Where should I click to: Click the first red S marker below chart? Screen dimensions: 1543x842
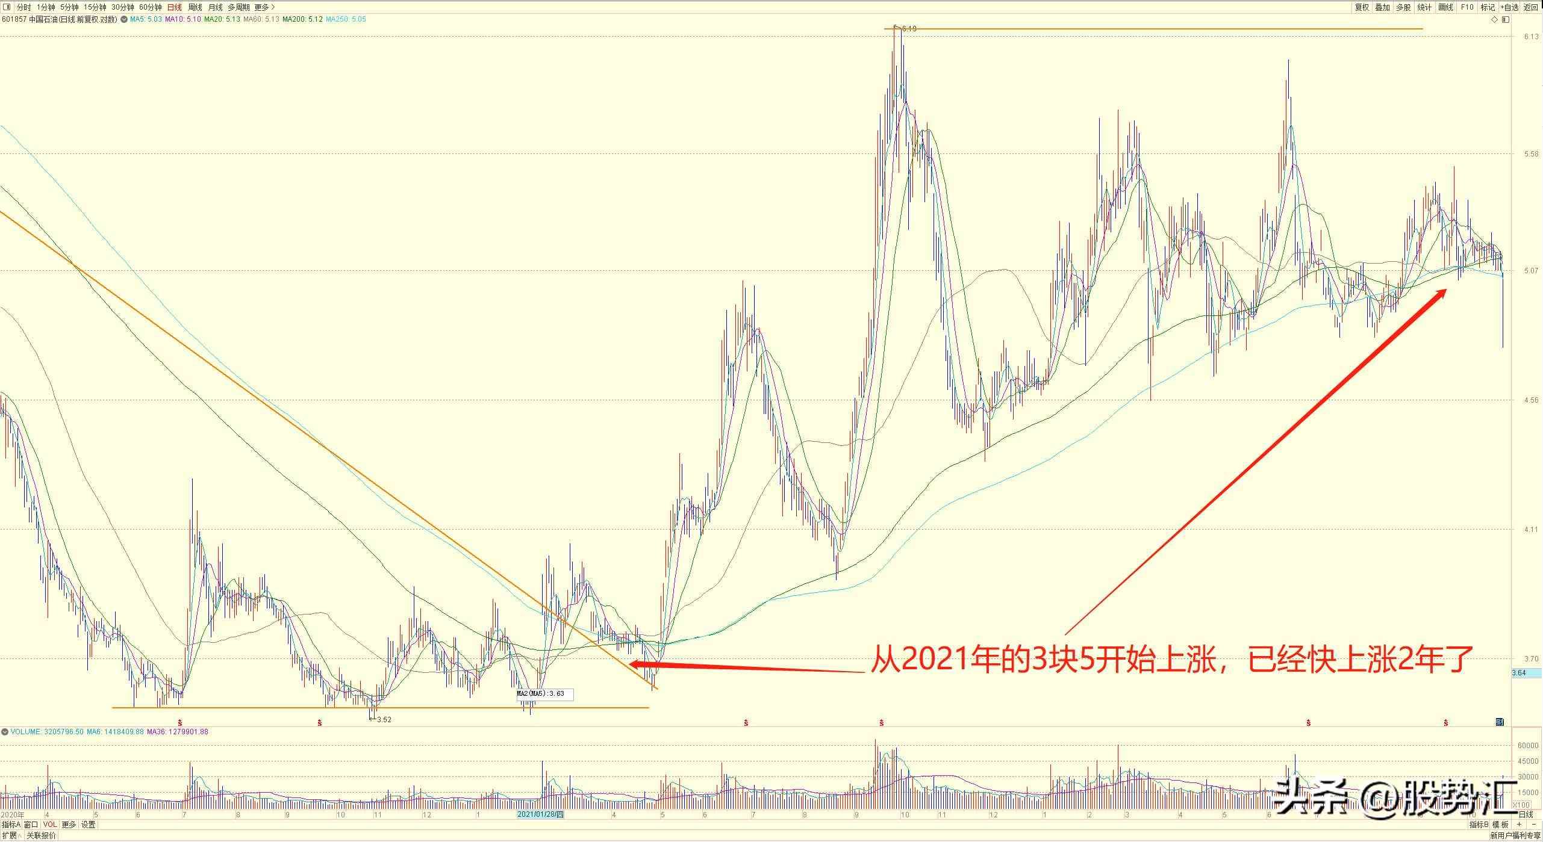click(179, 722)
